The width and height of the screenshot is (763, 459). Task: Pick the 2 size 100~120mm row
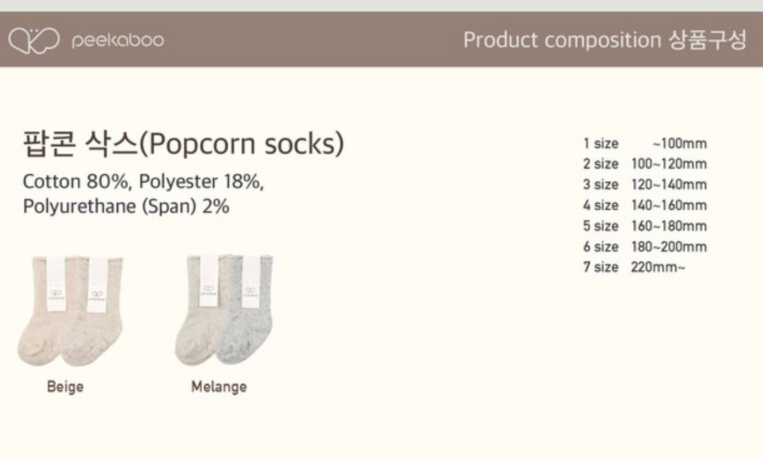[644, 164]
